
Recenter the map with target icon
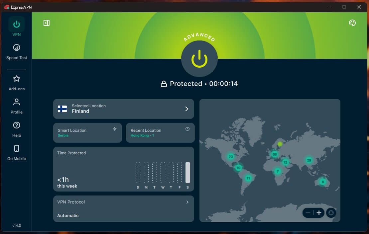pos(331,213)
